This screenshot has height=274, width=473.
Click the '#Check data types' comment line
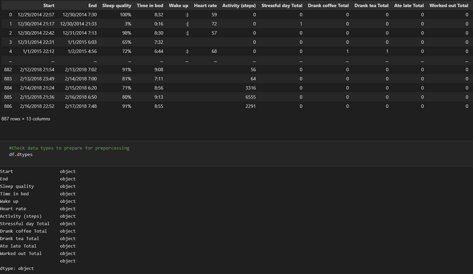click(69, 148)
